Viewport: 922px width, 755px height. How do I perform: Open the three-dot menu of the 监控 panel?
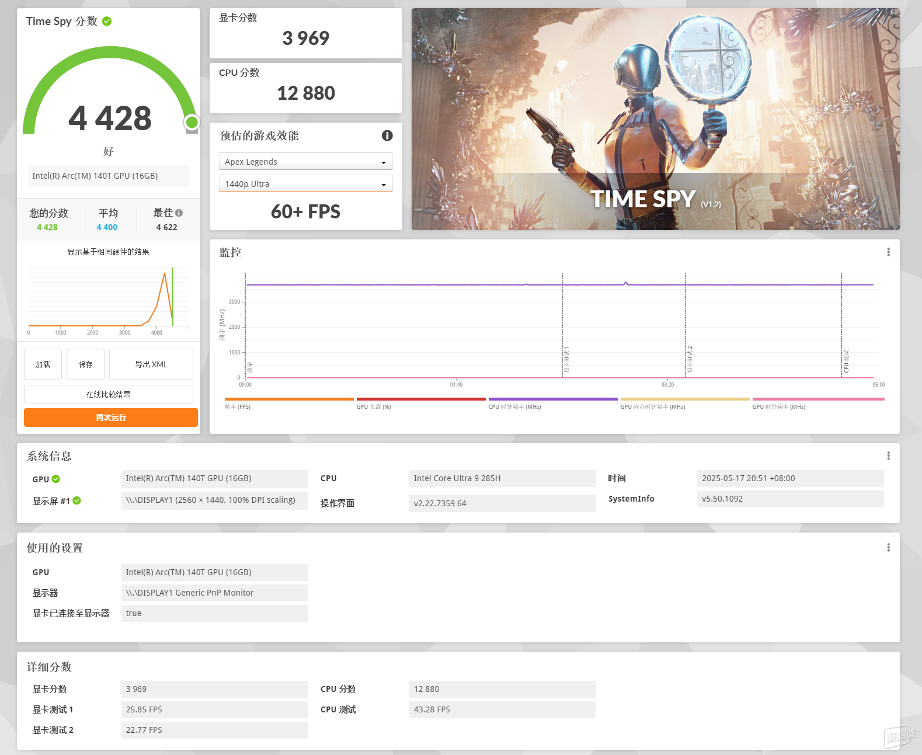tap(888, 252)
